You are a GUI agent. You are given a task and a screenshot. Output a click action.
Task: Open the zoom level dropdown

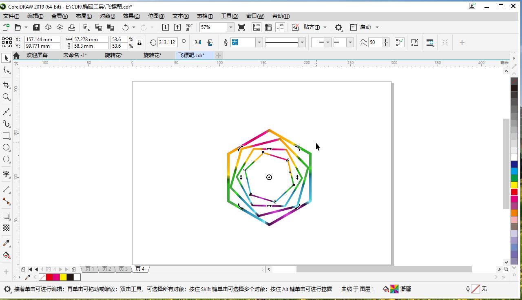231,27
